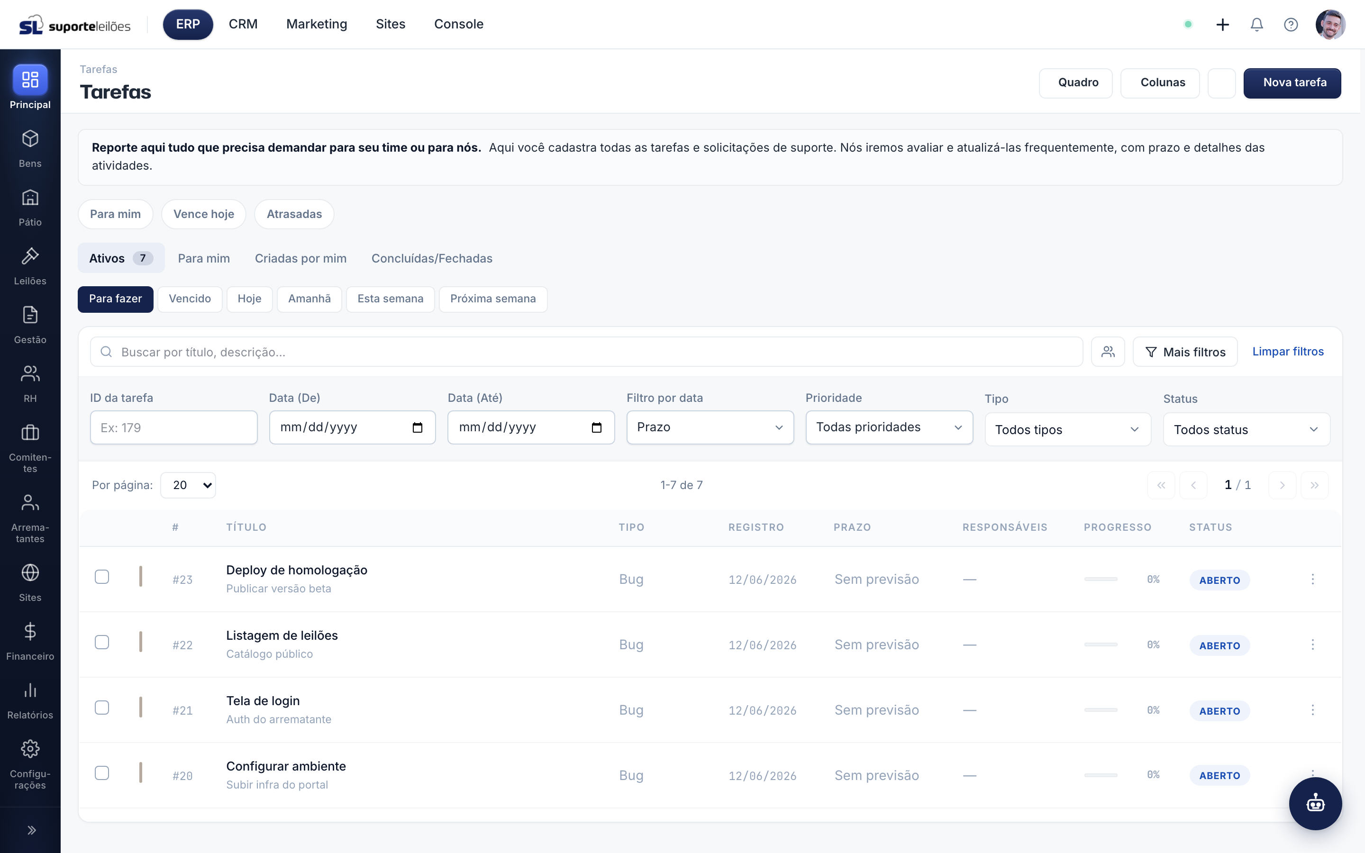Open Bens in the sidebar

coord(30,148)
